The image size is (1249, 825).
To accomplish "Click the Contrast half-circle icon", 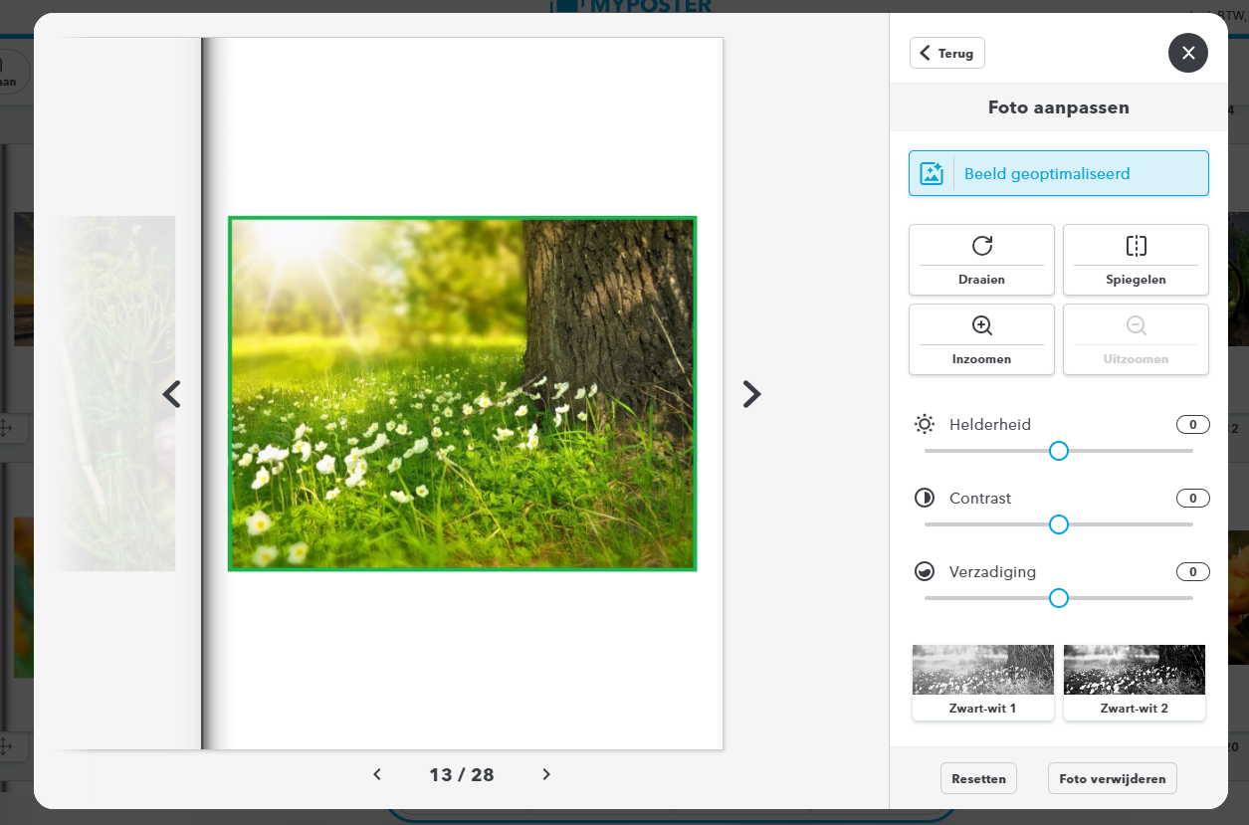I will pyautogui.click(x=925, y=499).
